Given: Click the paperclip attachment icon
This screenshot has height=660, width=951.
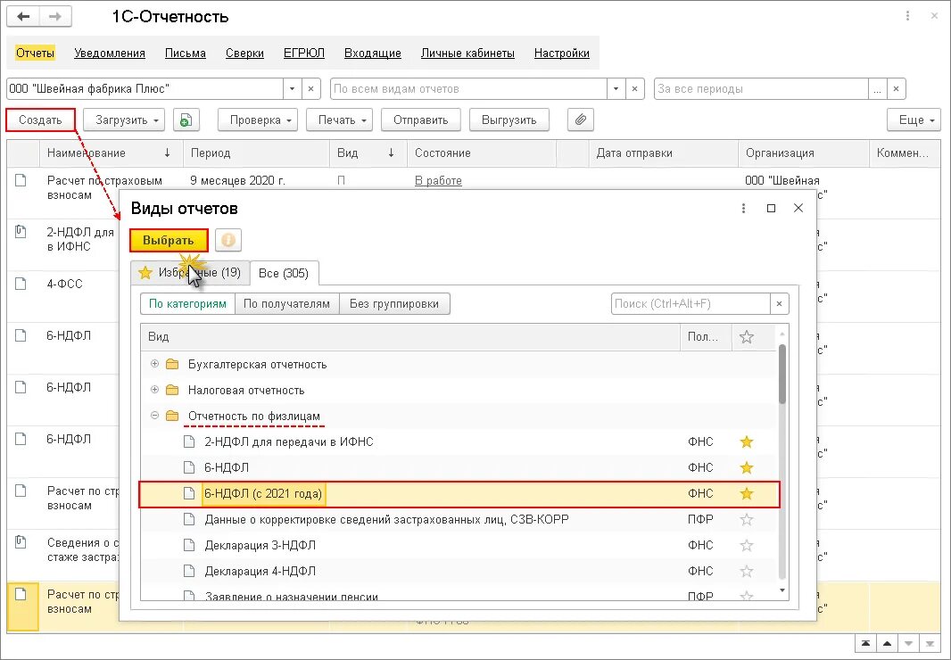Looking at the screenshot, I should pyautogui.click(x=581, y=120).
